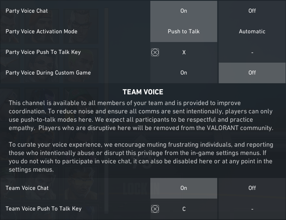
Task: Disable Party Voice During Custom Game
Action: click(x=252, y=73)
